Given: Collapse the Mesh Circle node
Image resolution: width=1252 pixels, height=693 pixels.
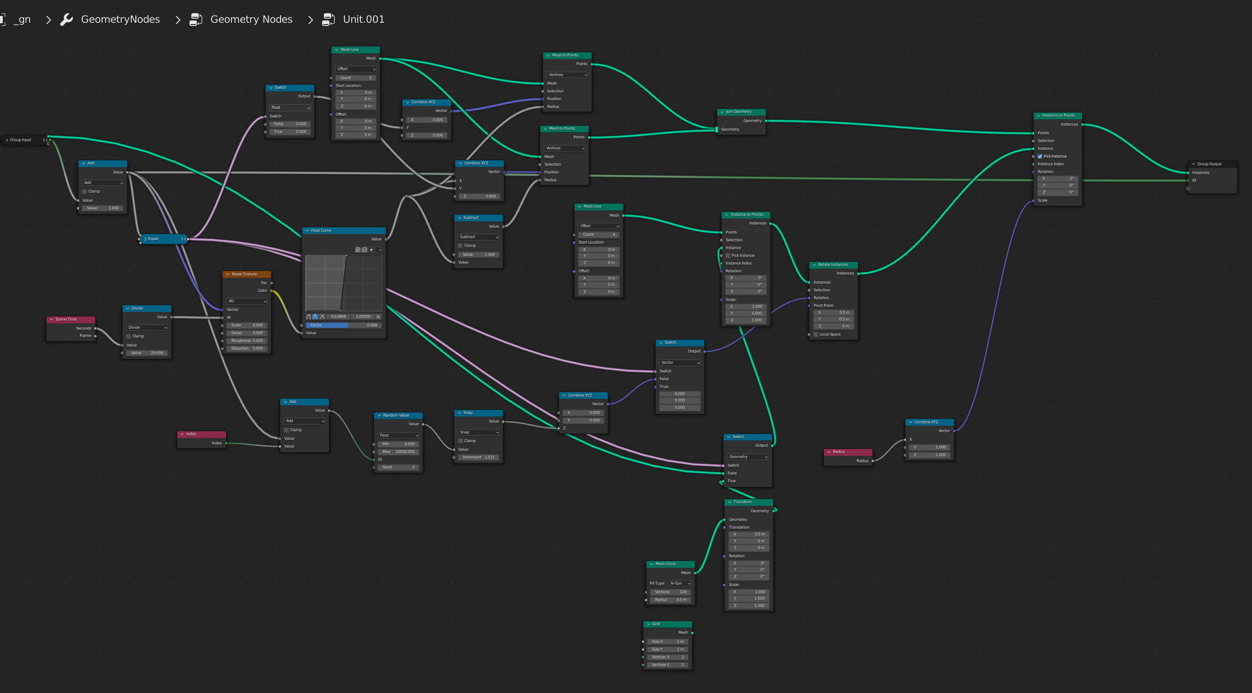Looking at the screenshot, I should 651,564.
